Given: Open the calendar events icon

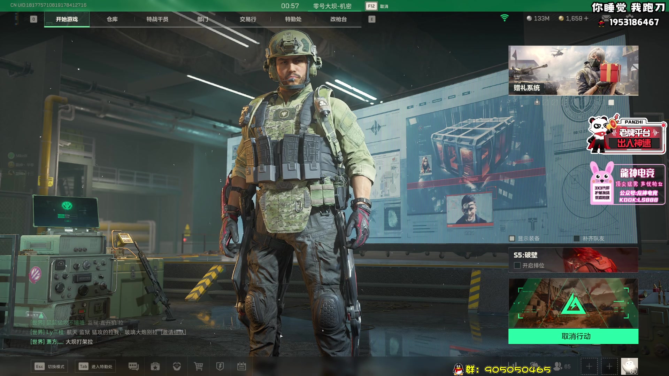Looking at the screenshot, I should pyautogui.click(x=241, y=366).
